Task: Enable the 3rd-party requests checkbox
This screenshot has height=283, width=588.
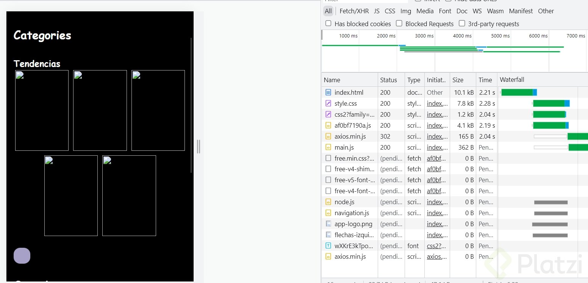Action: (x=462, y=23)
